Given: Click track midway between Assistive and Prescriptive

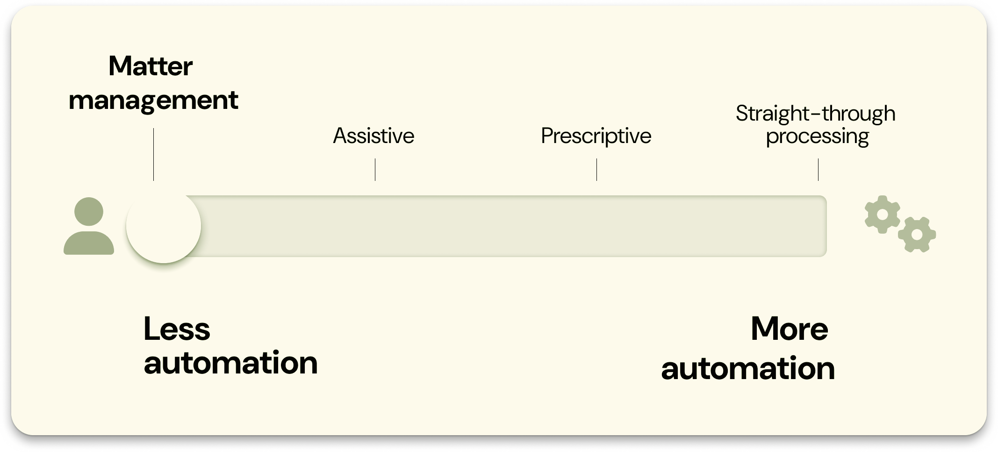Looking at the screenshot, I should click(x=486, y=226).
